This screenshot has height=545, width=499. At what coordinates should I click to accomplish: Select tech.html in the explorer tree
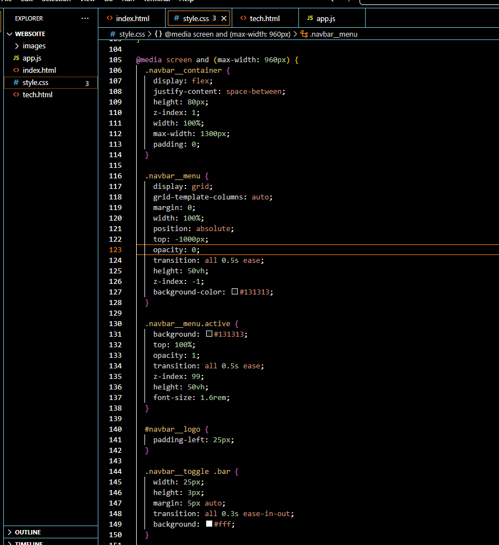pos(37,95)
